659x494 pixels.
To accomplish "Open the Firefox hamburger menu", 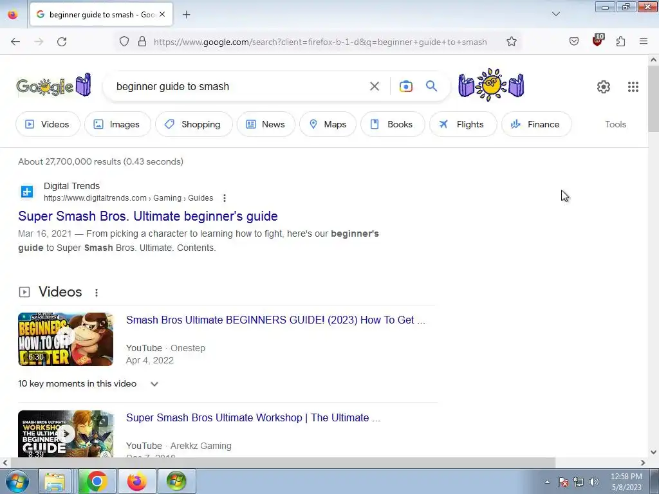I will [x=644, y=41].
